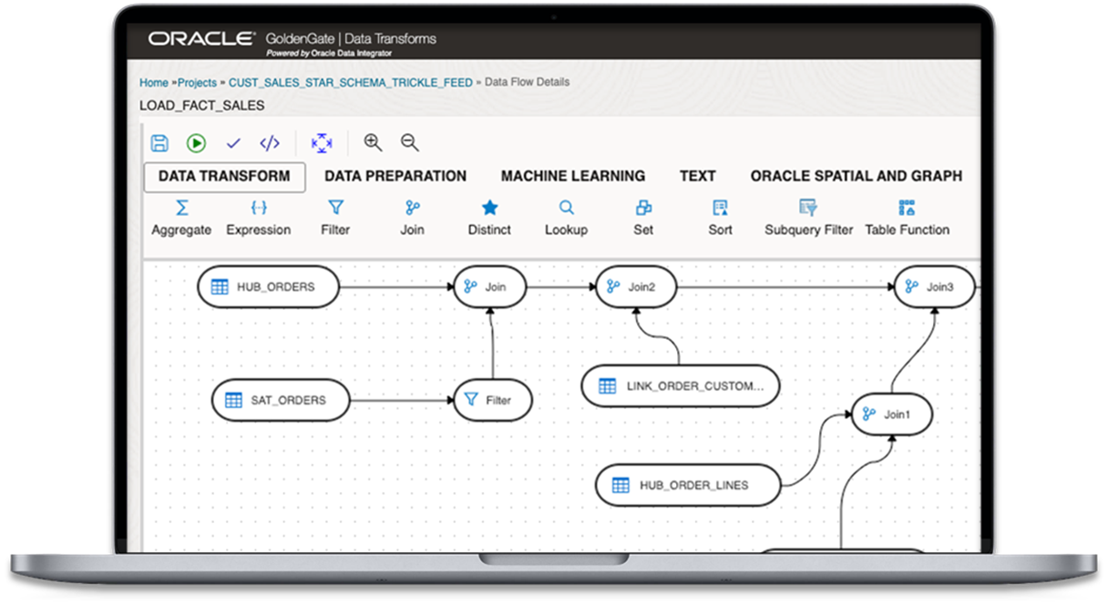This screenshot has height=605, width=1108.
Task: Run the data flow
Action: [x=196, y=142]
